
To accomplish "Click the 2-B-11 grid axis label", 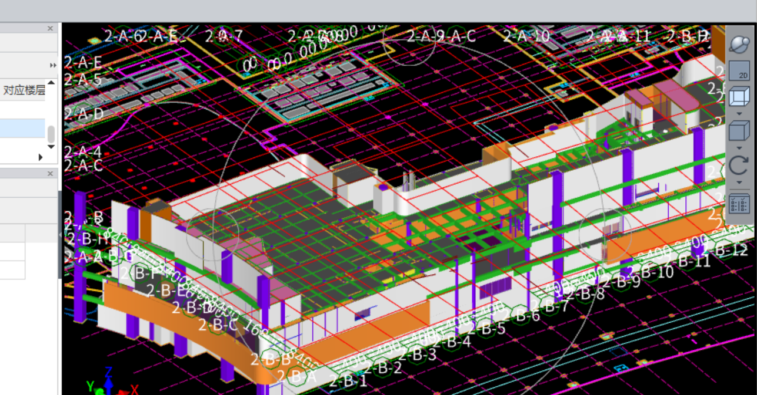I will [x=687, y=261].
